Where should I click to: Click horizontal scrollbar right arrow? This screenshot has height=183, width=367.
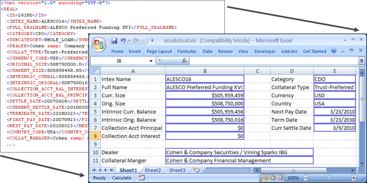tap(353, 170)
